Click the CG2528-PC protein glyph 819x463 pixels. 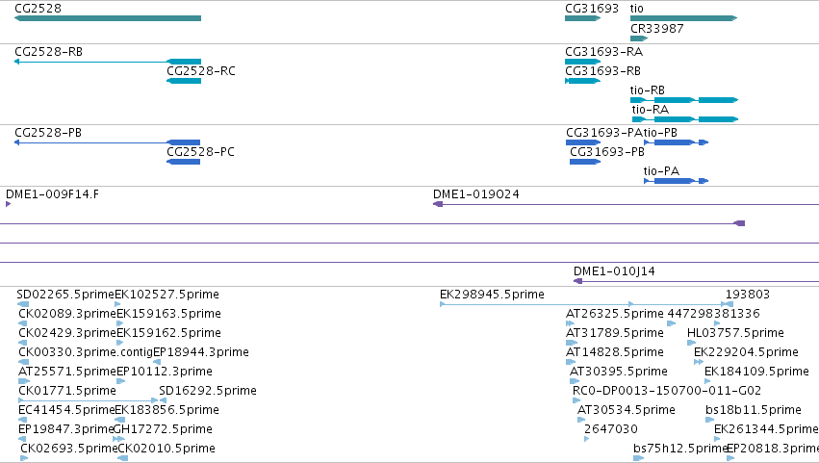click(x=183, y=162)
